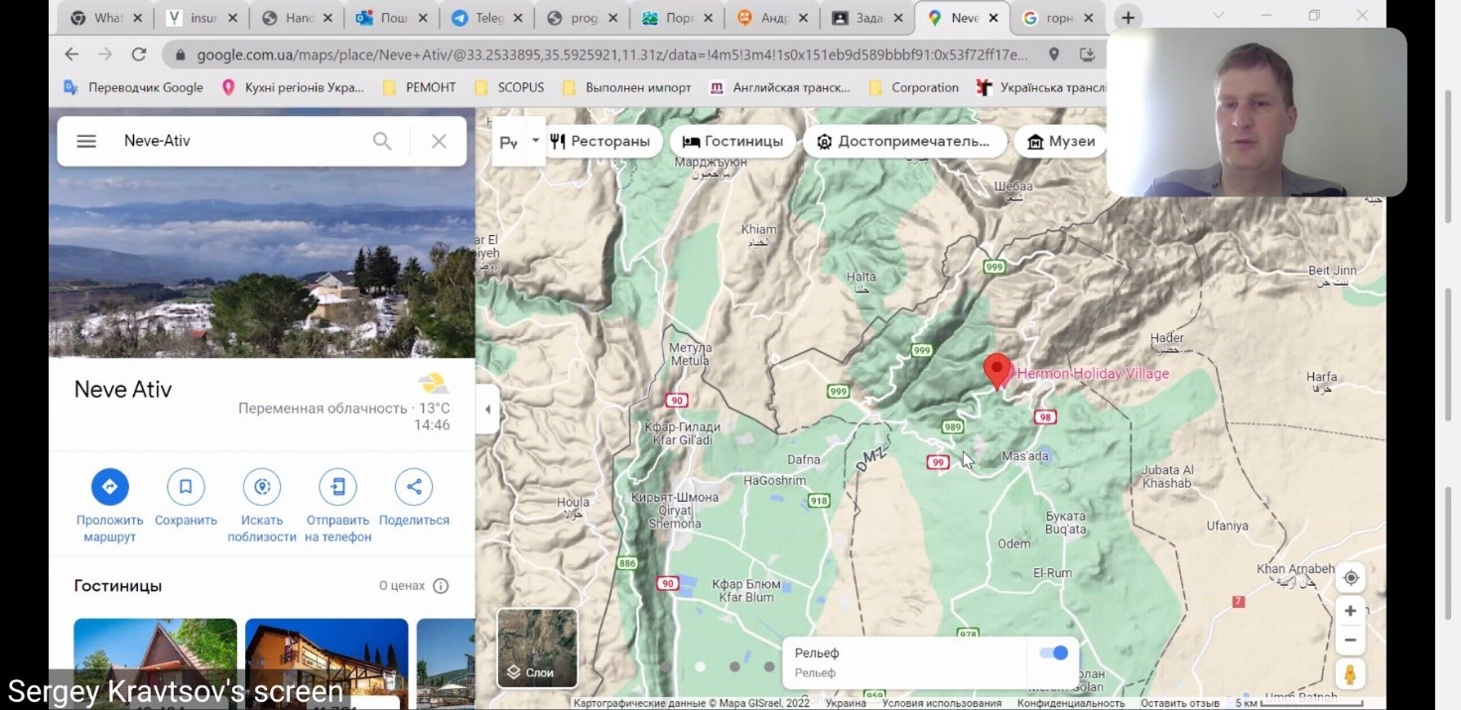Go back in browser history
1461x710 pixels.
tap(71, 55)
